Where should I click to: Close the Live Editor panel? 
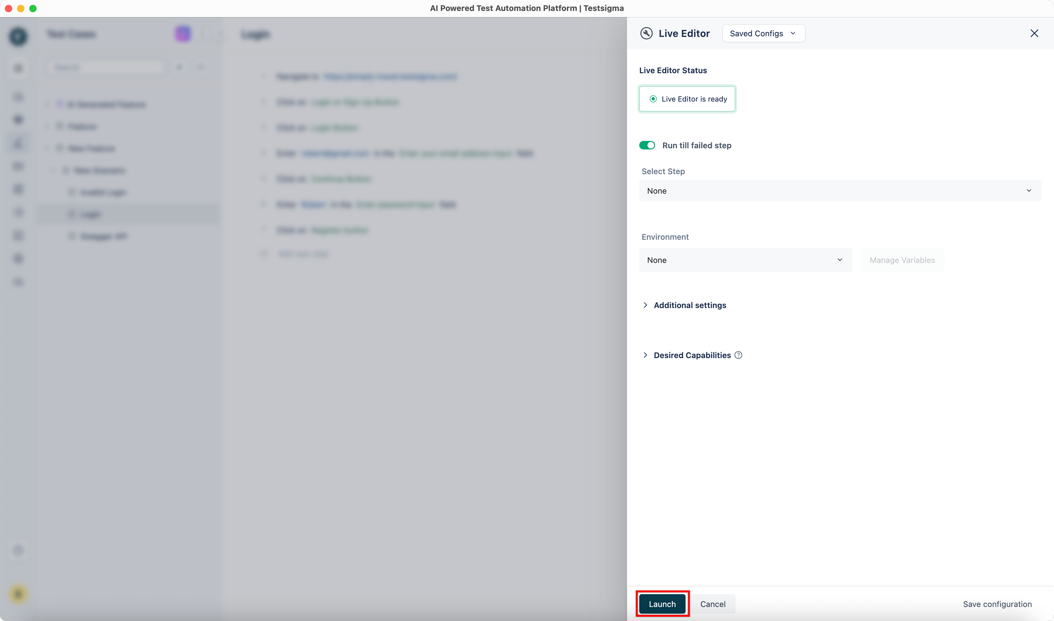(1035, 33)
